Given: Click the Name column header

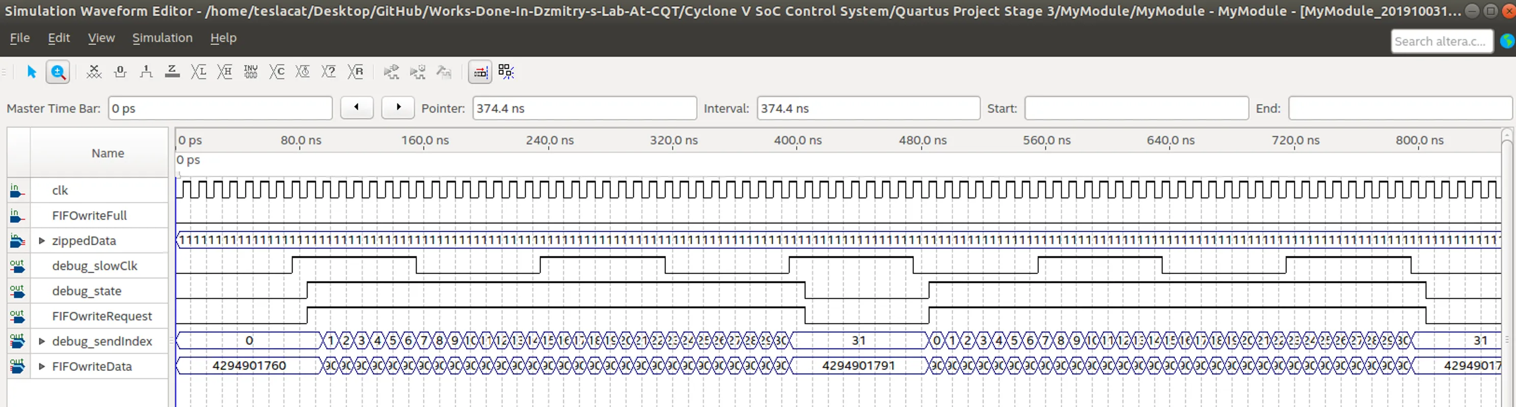Looking at the screenshot, I should coord(99,153).
